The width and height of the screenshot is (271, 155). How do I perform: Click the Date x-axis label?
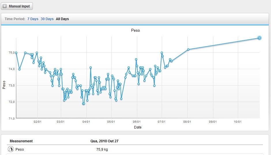tap(138, 127)
